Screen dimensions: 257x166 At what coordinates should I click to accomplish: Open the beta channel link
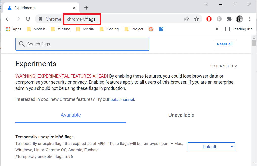(122, 100)
